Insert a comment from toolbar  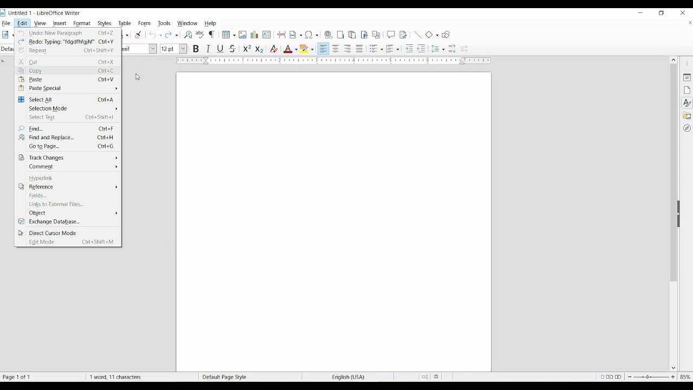click(x=391, y=35)
